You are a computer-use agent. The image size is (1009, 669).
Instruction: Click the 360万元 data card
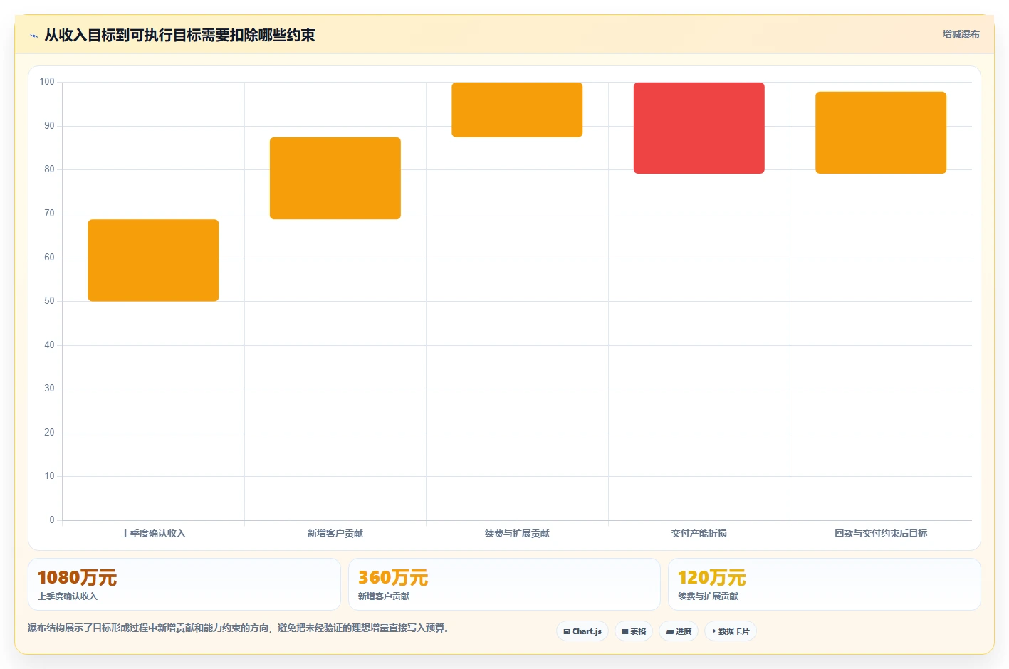[x=504, y=584]
